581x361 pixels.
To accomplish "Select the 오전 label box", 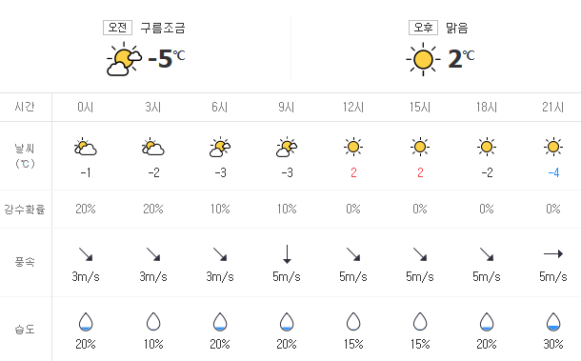I will point(117,28).
